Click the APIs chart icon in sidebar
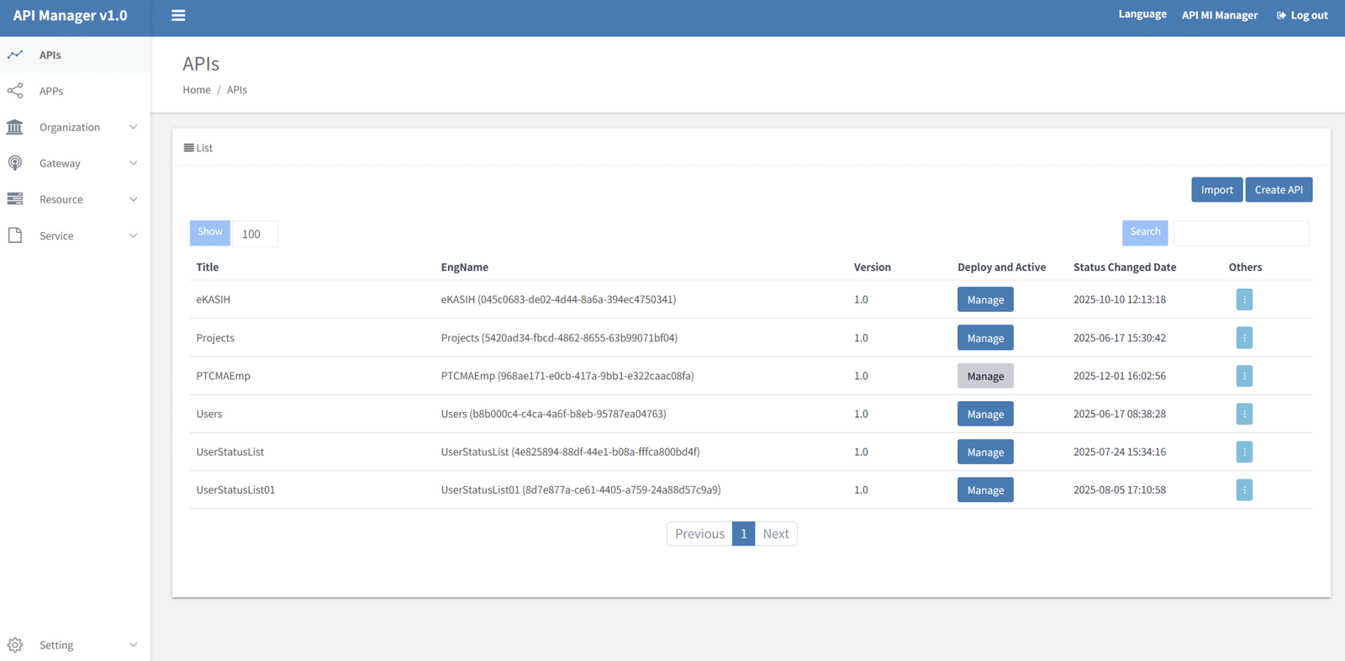The image size is (1345, 661). point(15,55)
